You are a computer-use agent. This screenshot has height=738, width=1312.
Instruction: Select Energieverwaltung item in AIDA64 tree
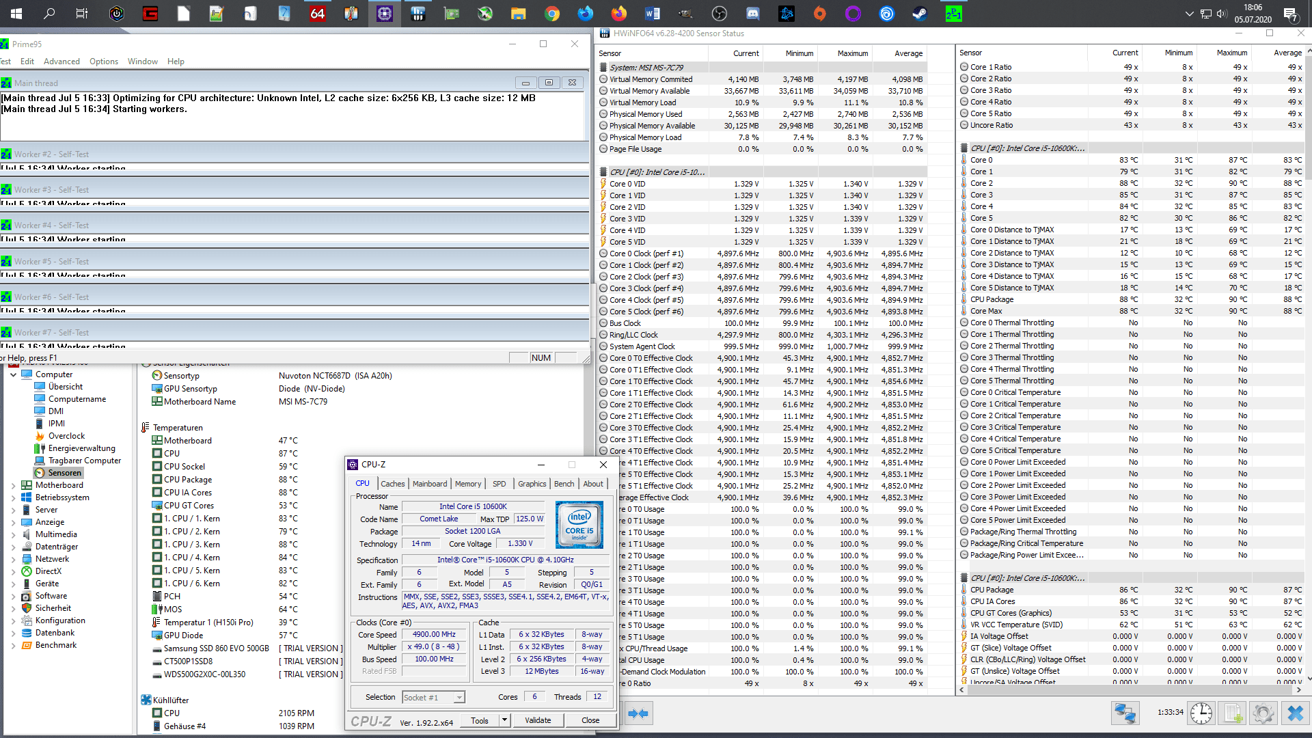(81, 448)
